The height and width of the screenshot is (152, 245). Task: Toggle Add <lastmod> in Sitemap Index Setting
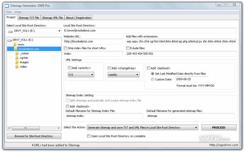[x=67, y=106]
